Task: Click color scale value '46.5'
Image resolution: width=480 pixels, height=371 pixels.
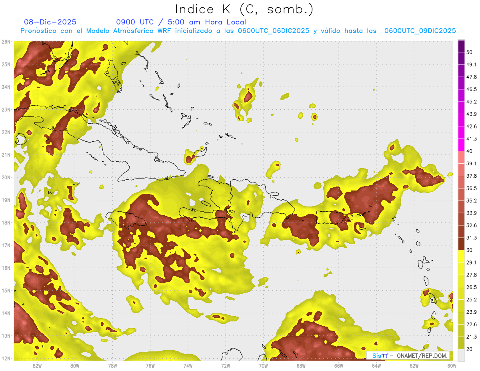Action: pyautogui.click(x=471, y=89)
